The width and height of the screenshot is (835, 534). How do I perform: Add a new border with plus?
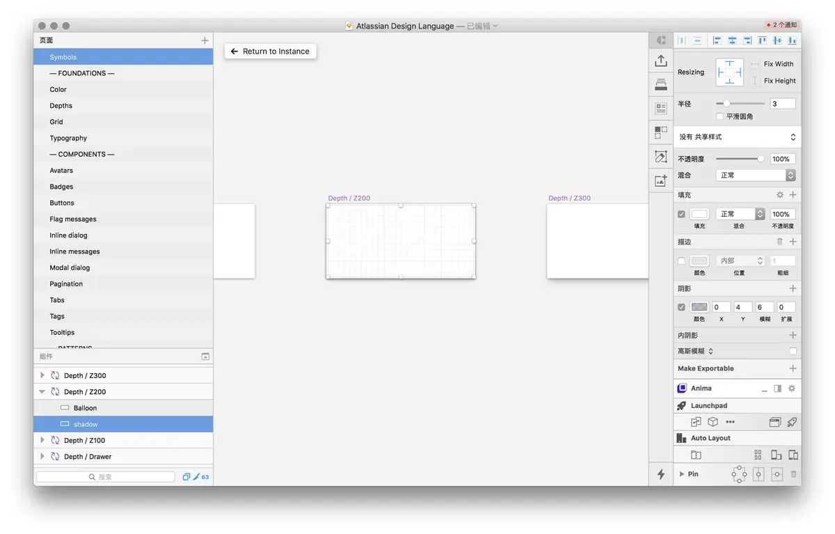point(793,242)
